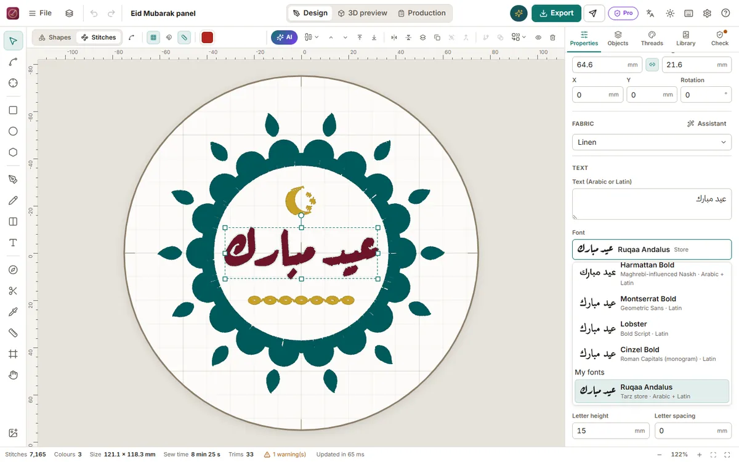Switch to the 3D preview tab
Viewport: 739px width, 462px height.
point(363,13)
